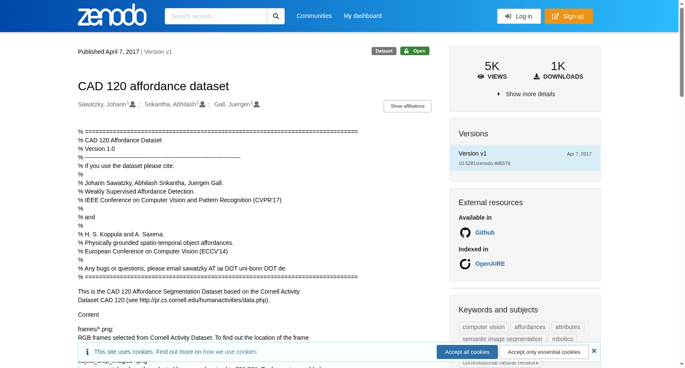Select keyword computer vision
685x368 pixels.
tap(483, 327)
